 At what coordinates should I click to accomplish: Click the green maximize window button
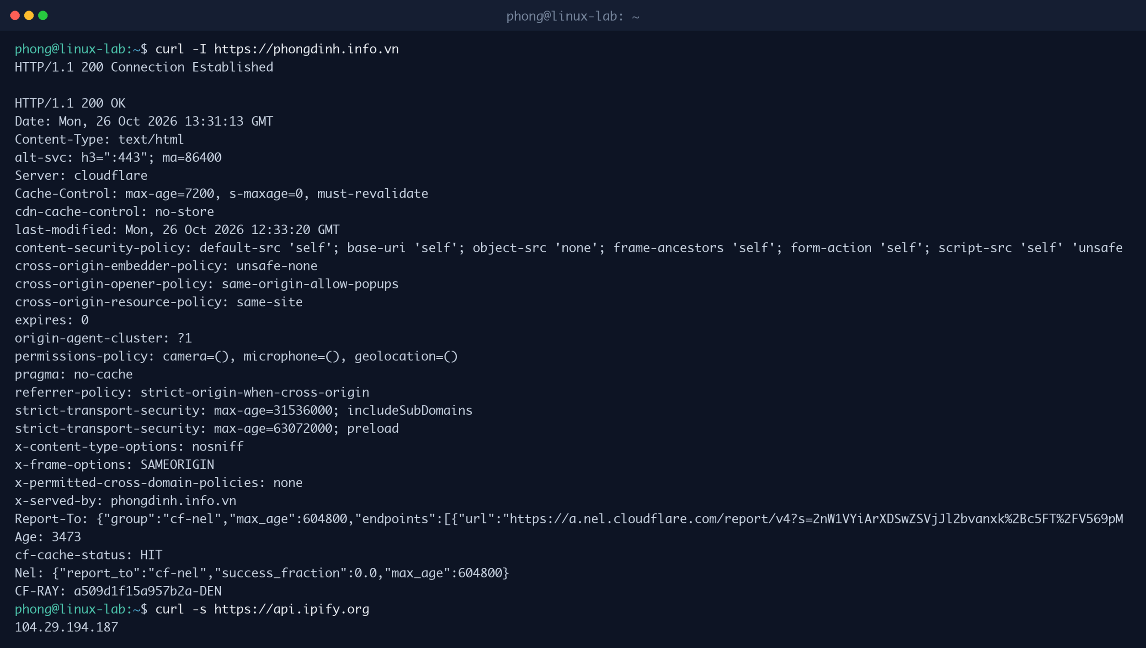click(x=43, y=16)
